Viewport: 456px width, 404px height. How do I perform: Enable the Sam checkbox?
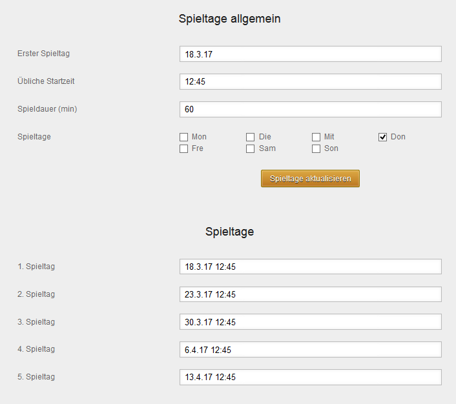coord(251,149)
